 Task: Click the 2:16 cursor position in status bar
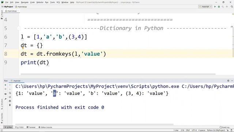point(182,131)
